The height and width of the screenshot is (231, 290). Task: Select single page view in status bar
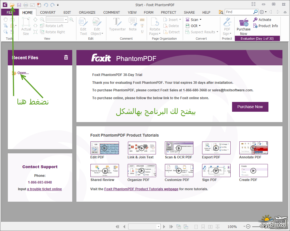(196, 227)
